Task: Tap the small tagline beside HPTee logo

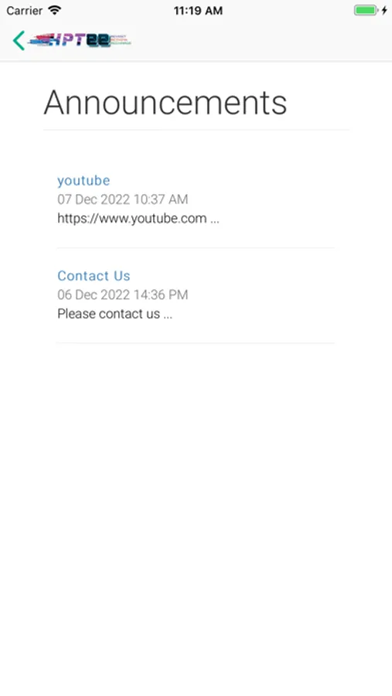Action: (121, 40)
